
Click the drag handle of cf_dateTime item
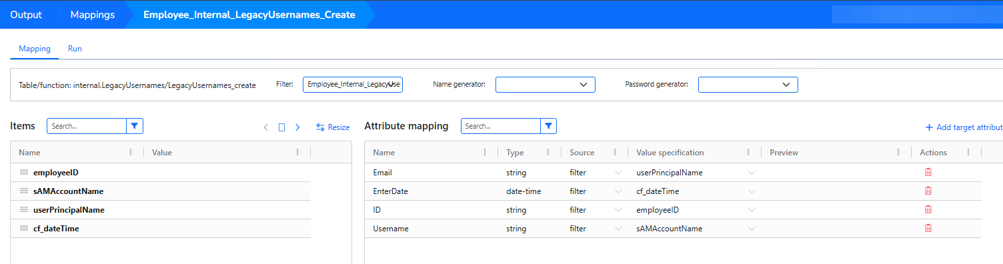24,229
